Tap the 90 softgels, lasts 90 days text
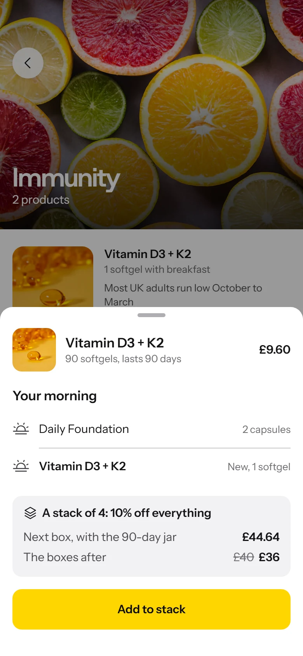Screen dimensions: 303x656 tap(123, 359)
